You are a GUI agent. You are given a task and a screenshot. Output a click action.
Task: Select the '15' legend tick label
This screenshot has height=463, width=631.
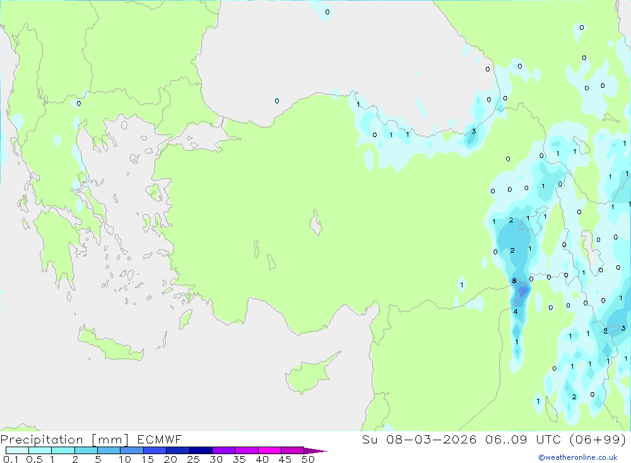click(x=148, y=459)
